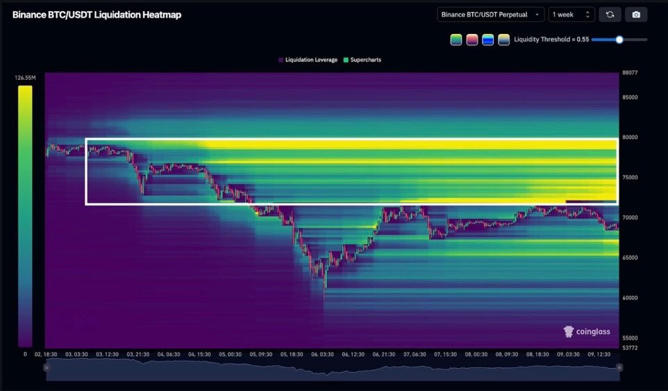
Task: Click the 09, 12:30 time axis label
Action: click(x=599, y=354)
